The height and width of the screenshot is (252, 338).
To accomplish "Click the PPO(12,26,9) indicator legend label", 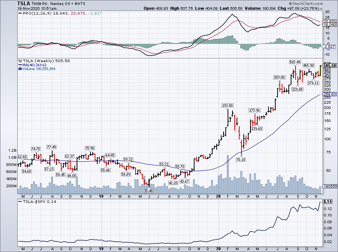I will (x=38, y=13).
